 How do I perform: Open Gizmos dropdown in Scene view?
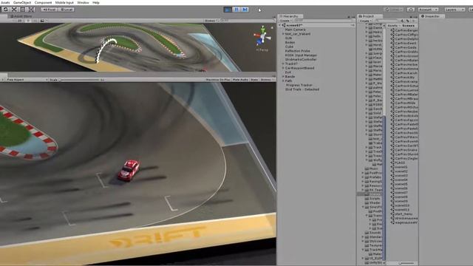pyautogui.click(x=211, y=21)
